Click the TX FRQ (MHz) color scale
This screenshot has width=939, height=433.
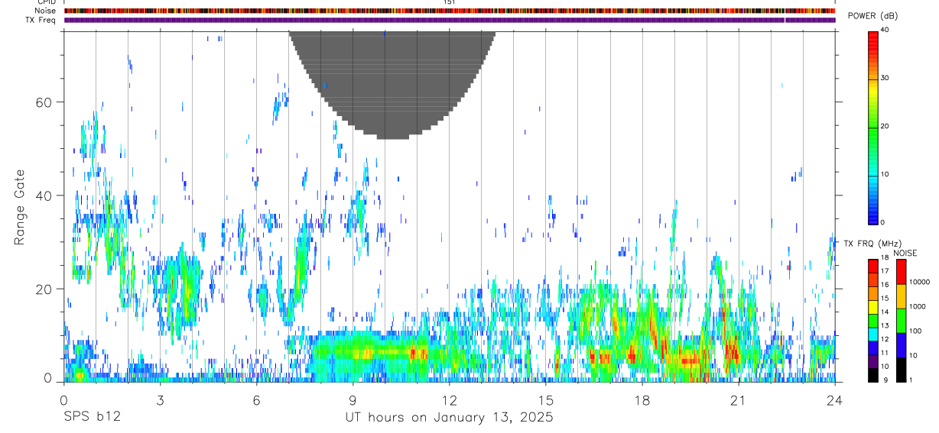click(x=873, y=320)
